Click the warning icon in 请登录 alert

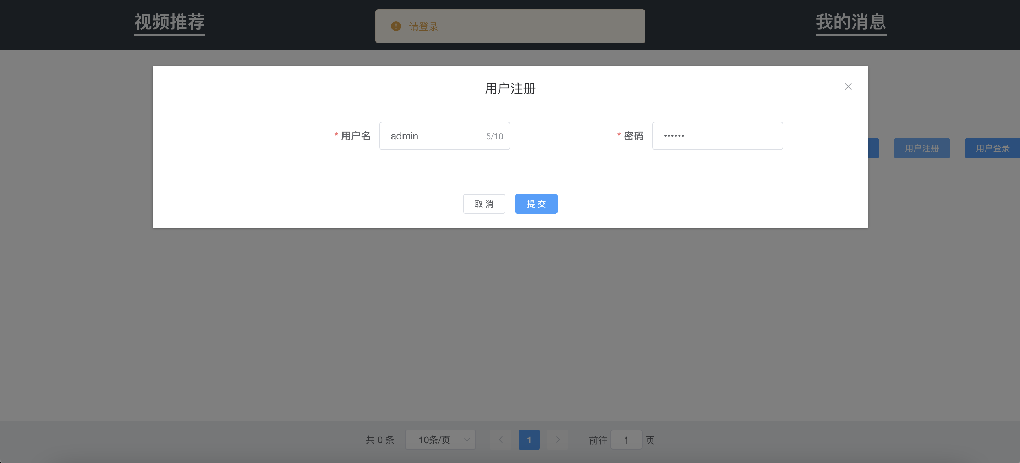tap(396, 26)
